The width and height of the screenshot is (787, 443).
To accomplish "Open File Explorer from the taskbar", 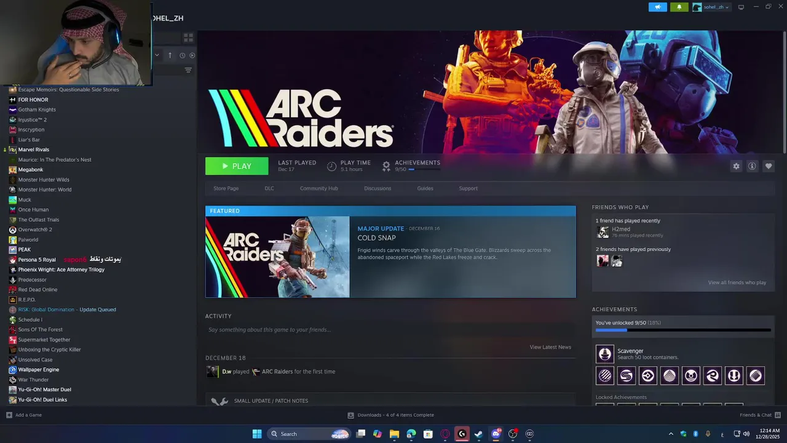I will click(394, 434).
